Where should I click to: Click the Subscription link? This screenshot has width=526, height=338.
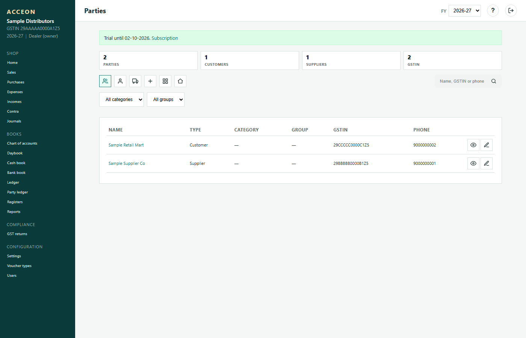point(165,38)
